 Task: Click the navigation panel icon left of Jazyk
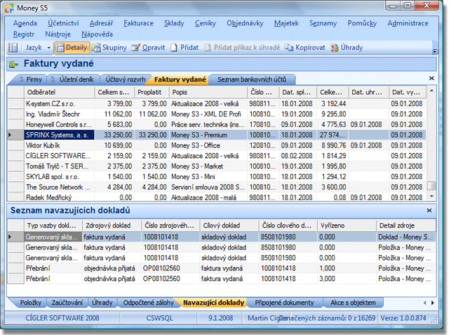click(x=13, y=48)
